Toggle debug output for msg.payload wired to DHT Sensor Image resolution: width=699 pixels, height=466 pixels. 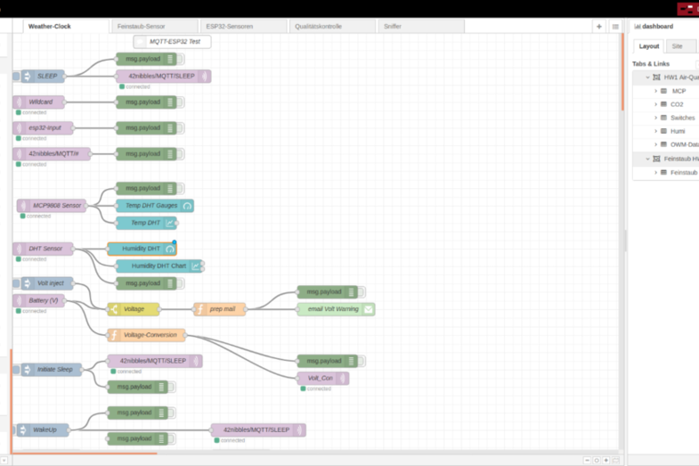point(180,283)
